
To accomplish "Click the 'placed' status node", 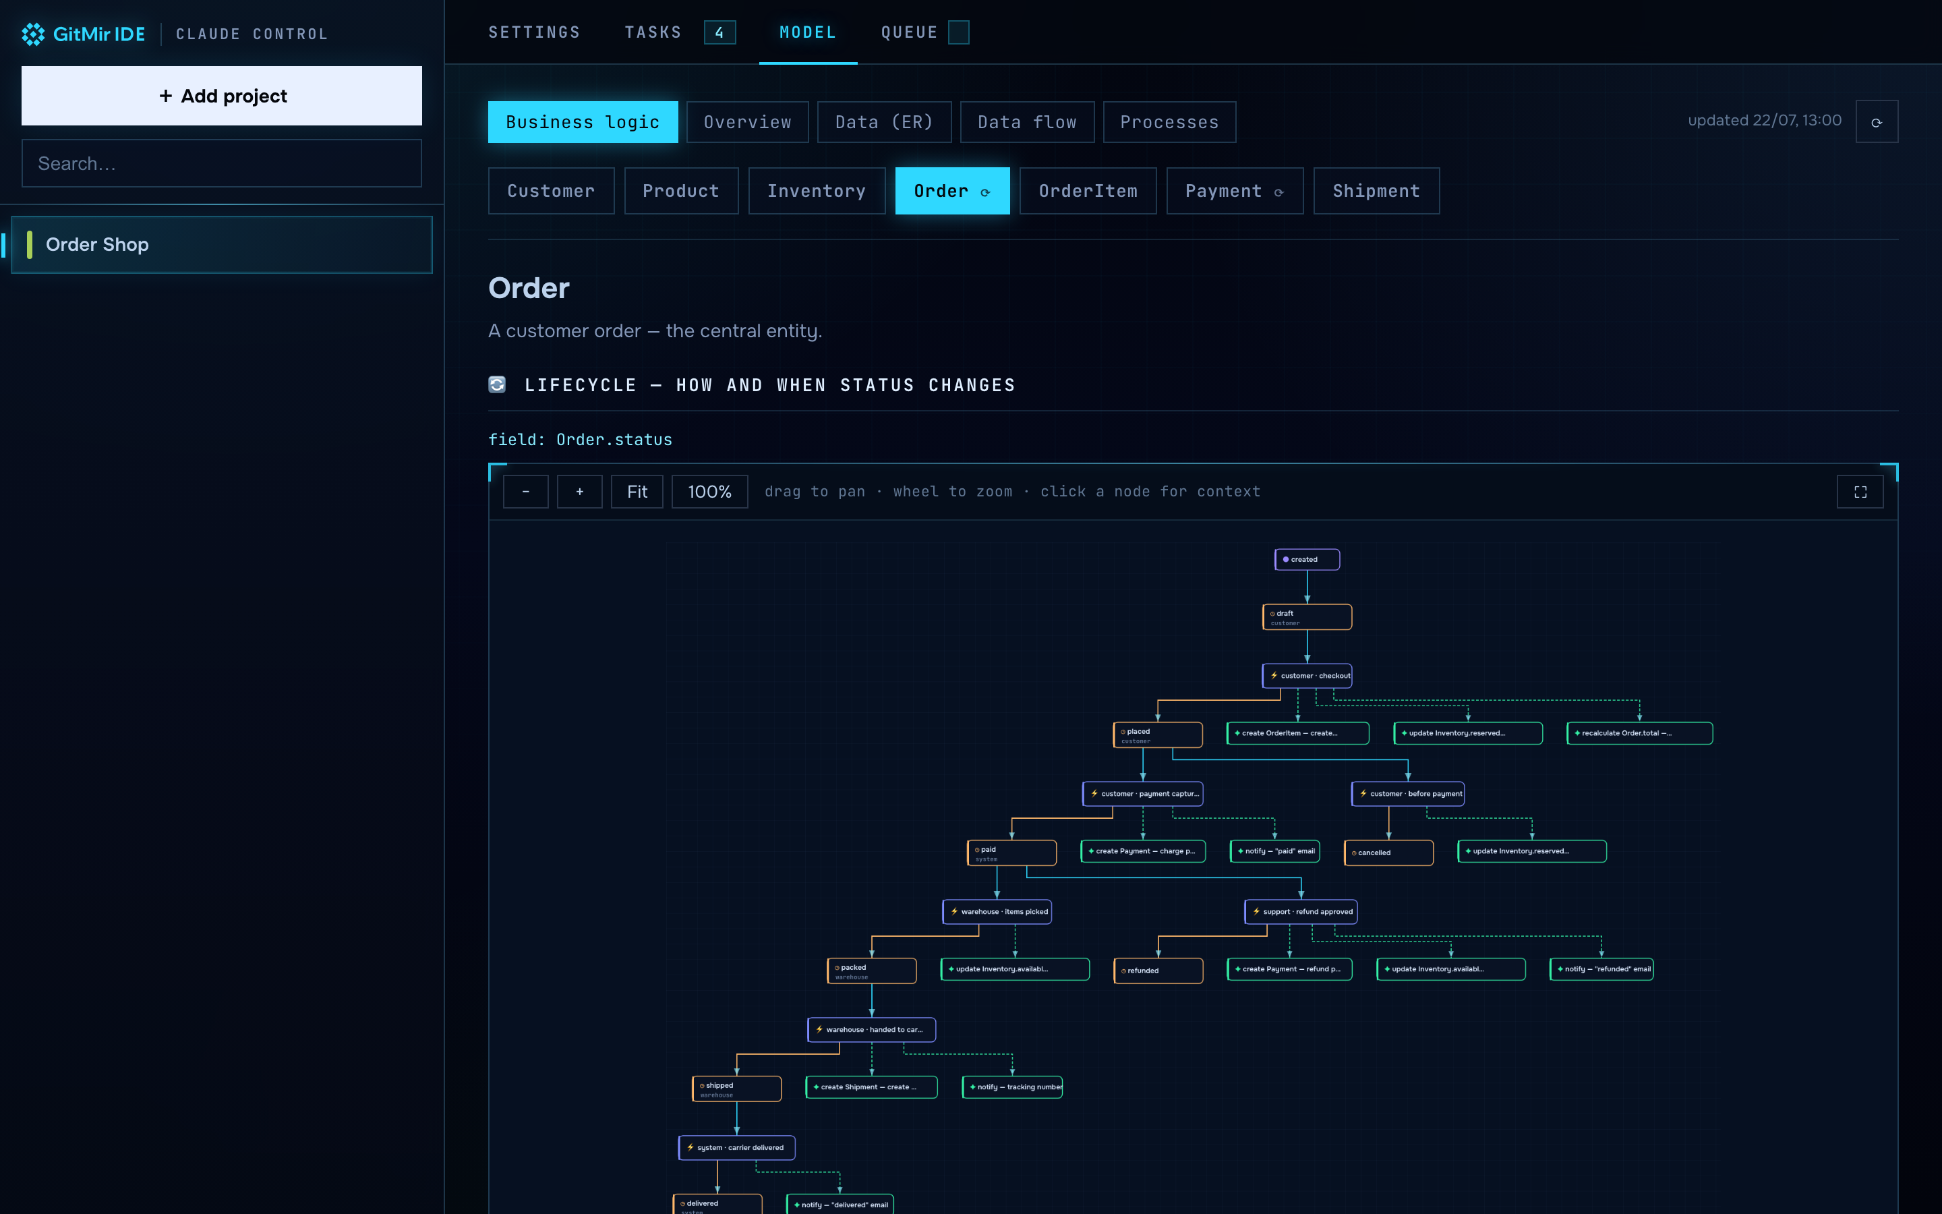I will click(1158, 734).
